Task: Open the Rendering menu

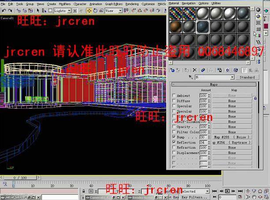Action: [x=131, y=4]
